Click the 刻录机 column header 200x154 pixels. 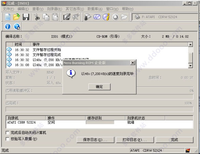coord(26,118)
